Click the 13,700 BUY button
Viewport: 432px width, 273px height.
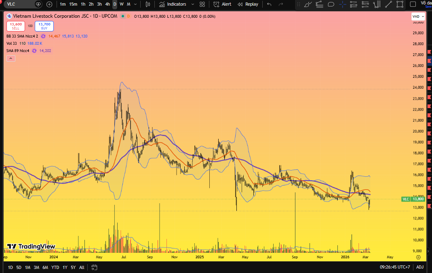click(x=44, y=26)
